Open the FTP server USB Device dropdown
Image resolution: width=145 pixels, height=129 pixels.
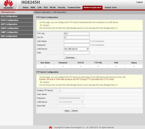tap(71, 102)
